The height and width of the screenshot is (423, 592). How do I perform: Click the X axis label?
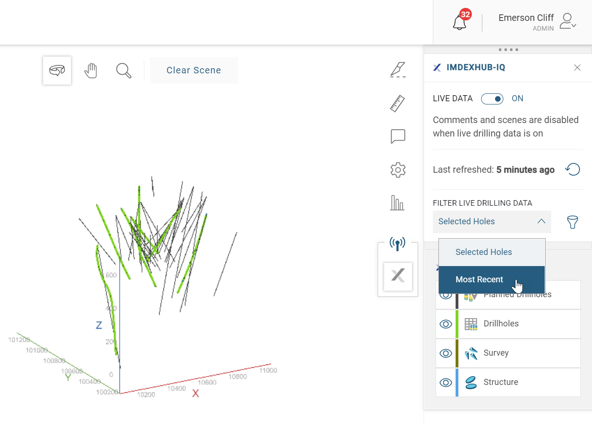[196, 393]
